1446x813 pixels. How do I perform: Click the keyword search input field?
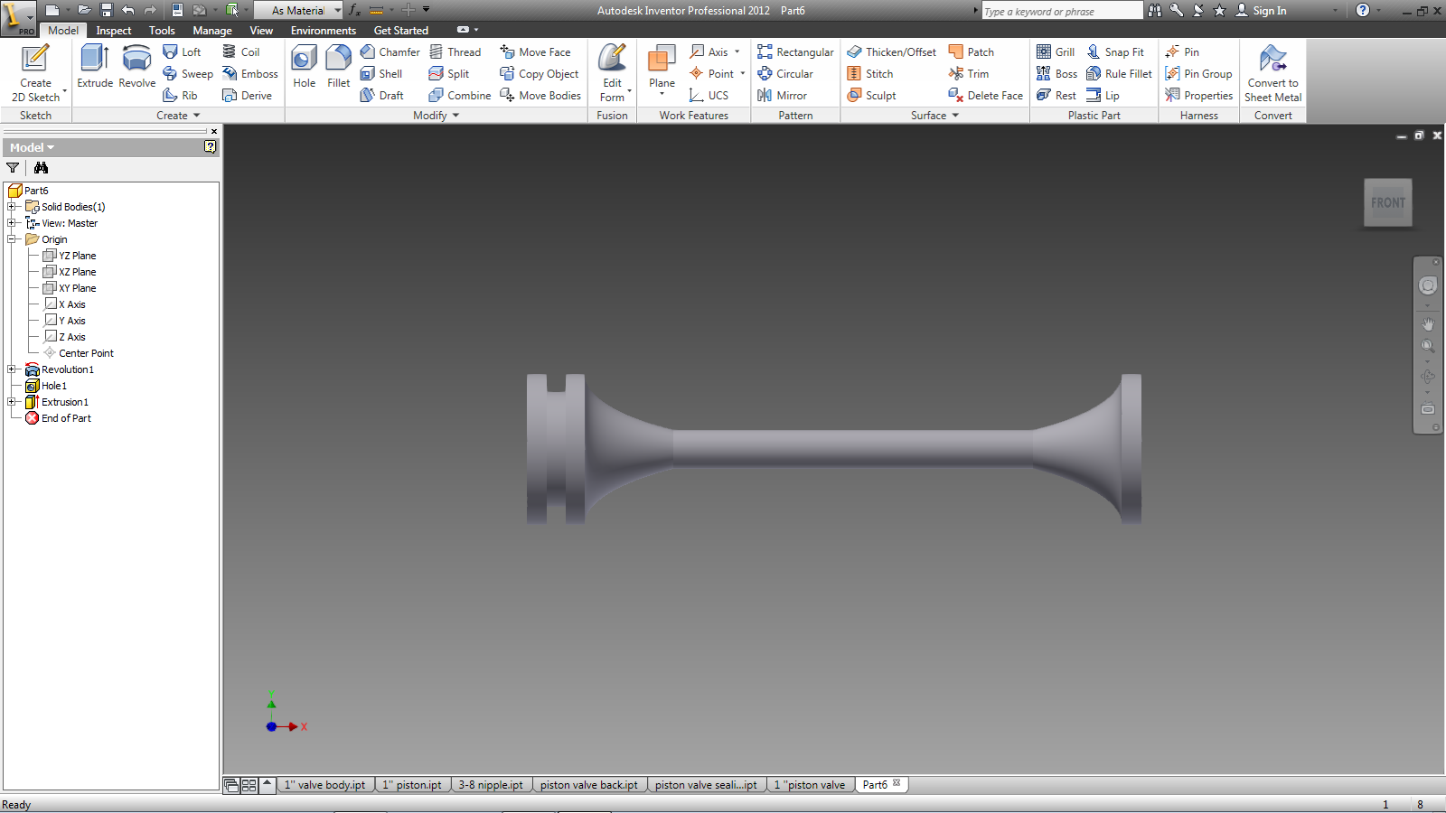point(1061,11)
